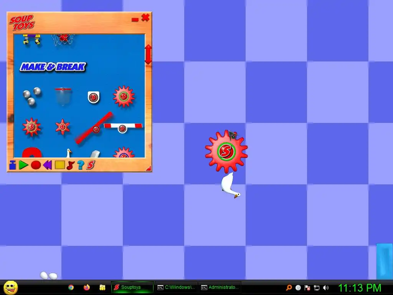Screen dimensions: 393x295
Task: Select the red-white striped seesaw bar
Action: [x=123, y=128]
